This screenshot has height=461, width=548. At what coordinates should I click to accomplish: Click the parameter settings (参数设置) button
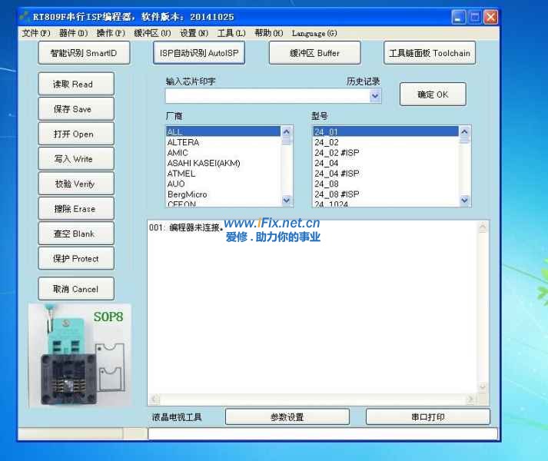[x=287, y=417]
